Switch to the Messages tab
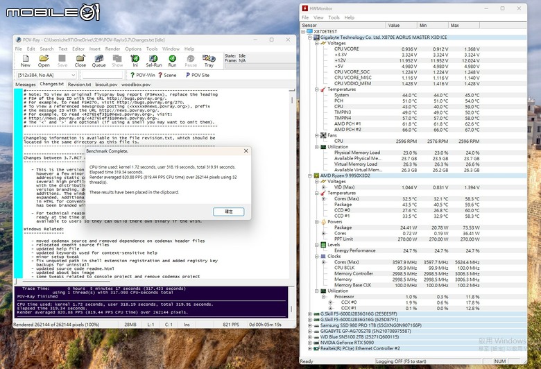 (x=25, y=84)
